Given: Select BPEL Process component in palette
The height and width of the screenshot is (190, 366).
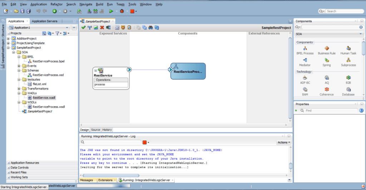Looking at the screenshot, I should (x=305, y=50).
